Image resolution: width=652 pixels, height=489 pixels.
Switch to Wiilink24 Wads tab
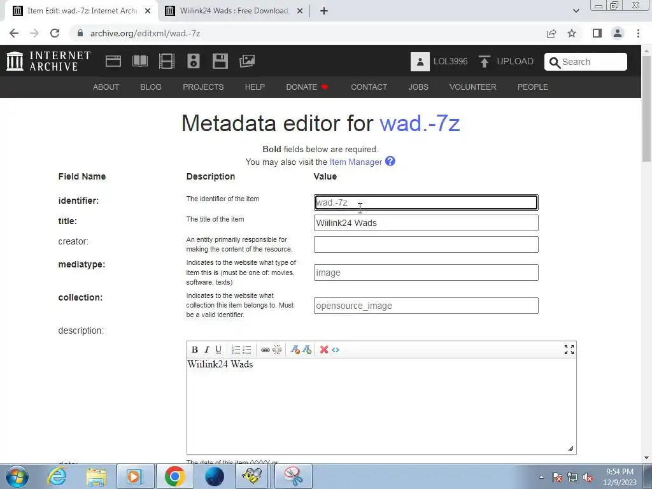(234, 11)
